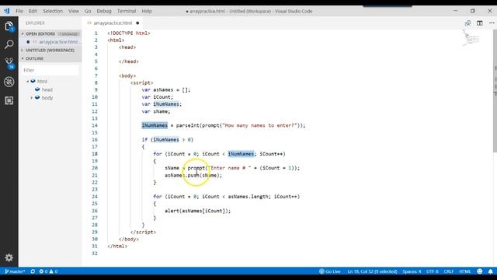This screenshot has height=280, width=497.
Task: Change line endings via CRLF
Action: (x=449, y=271)
